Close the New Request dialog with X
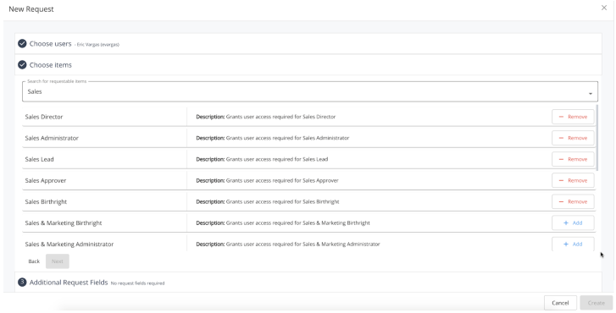Viewport: 616px width, 313px height. coord(604,8)
